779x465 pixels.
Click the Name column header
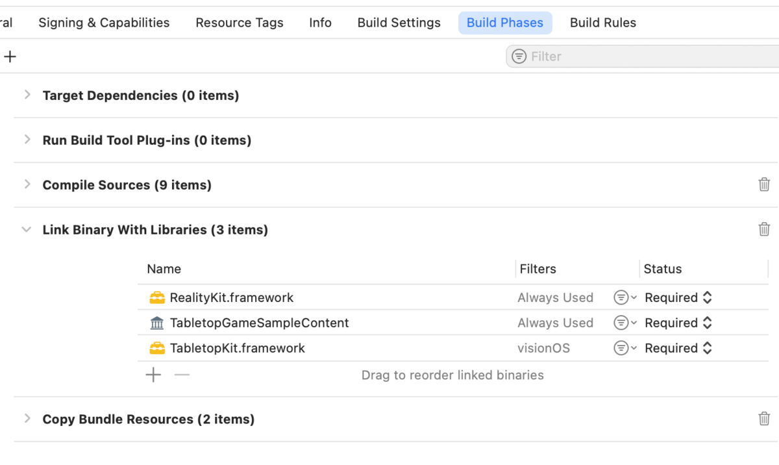pyautogui.click(x=164, y=269)
